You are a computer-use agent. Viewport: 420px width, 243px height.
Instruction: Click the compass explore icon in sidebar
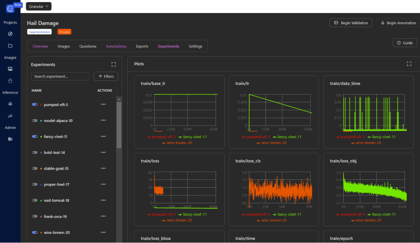coord(10,34)
